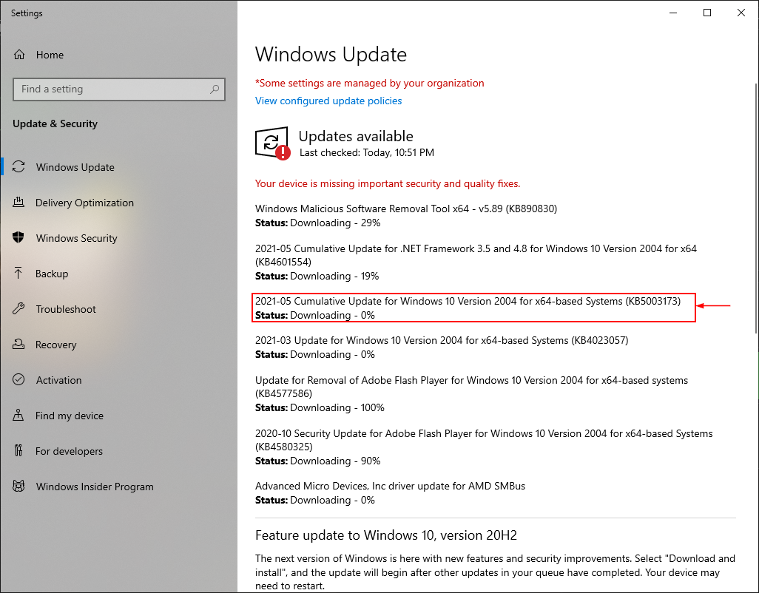This screenshot has width=759, height=593.
Task: Open the Find my device page
Action: [x=69, y=416]
